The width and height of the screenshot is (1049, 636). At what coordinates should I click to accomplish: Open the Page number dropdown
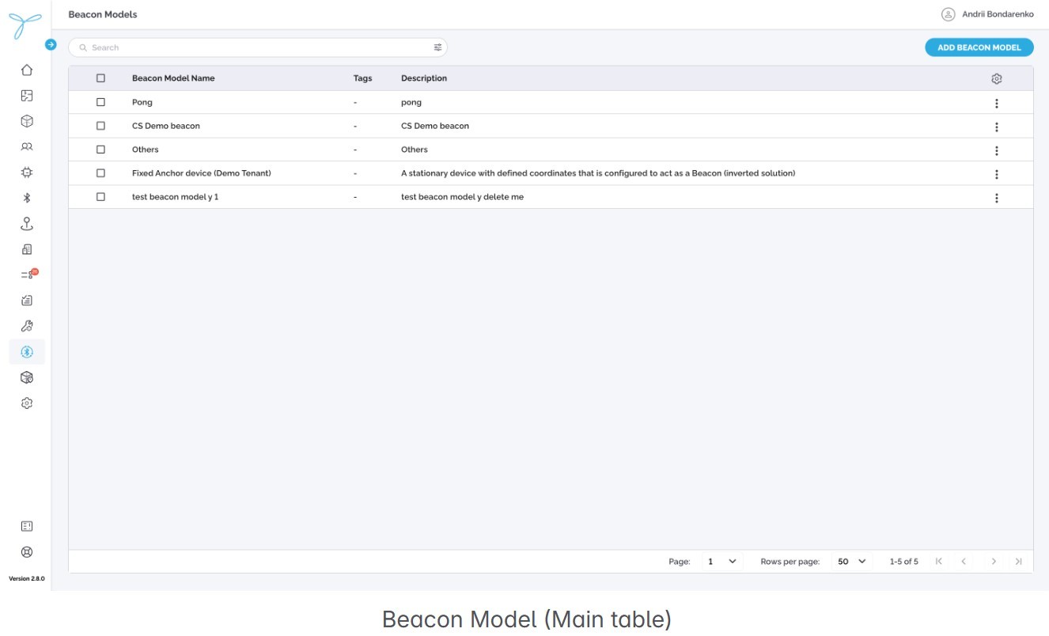tap(721, 562)
